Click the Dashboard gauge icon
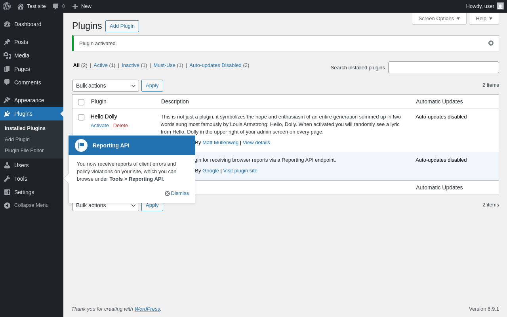 pos(7,24)
